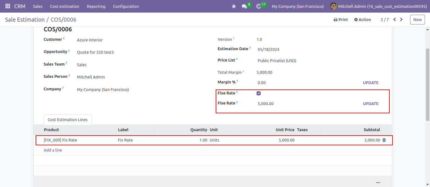Go to next record arrow
The image size is (430, 187).
tap(401, 19)
